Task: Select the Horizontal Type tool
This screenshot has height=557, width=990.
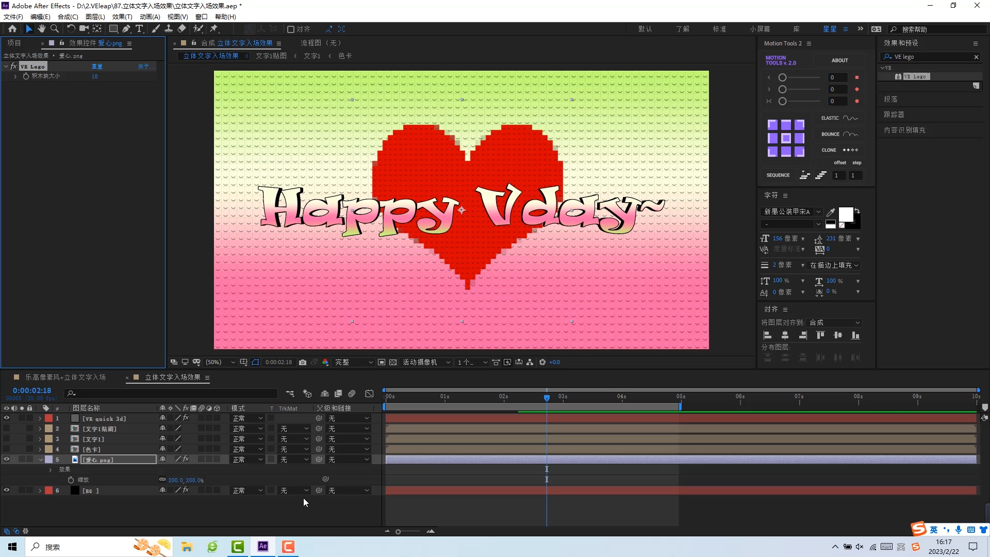Action: pos(139,29)
